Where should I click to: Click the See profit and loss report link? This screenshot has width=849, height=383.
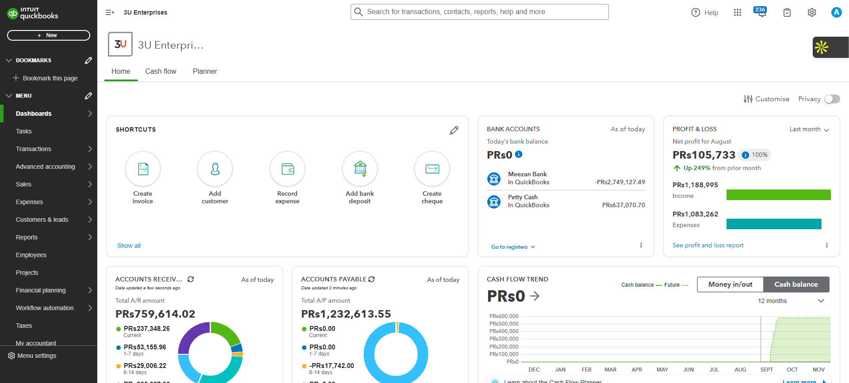tap(708, 245)
